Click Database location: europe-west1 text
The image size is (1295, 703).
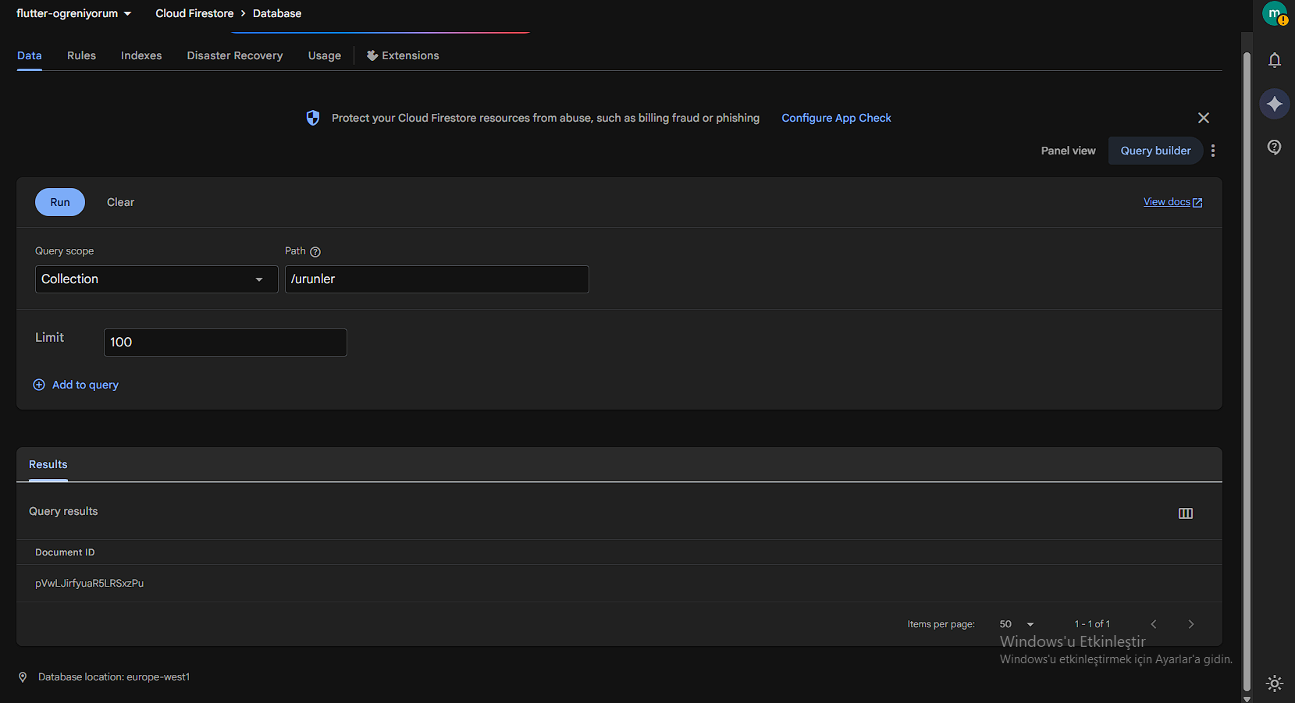tap(114, 677)
